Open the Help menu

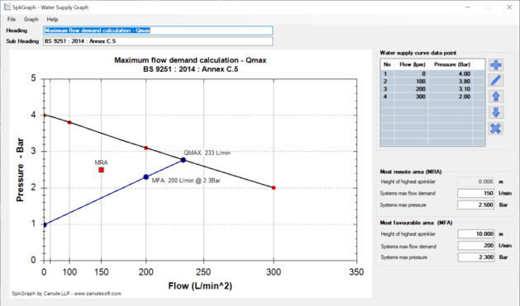click(52, 19)
